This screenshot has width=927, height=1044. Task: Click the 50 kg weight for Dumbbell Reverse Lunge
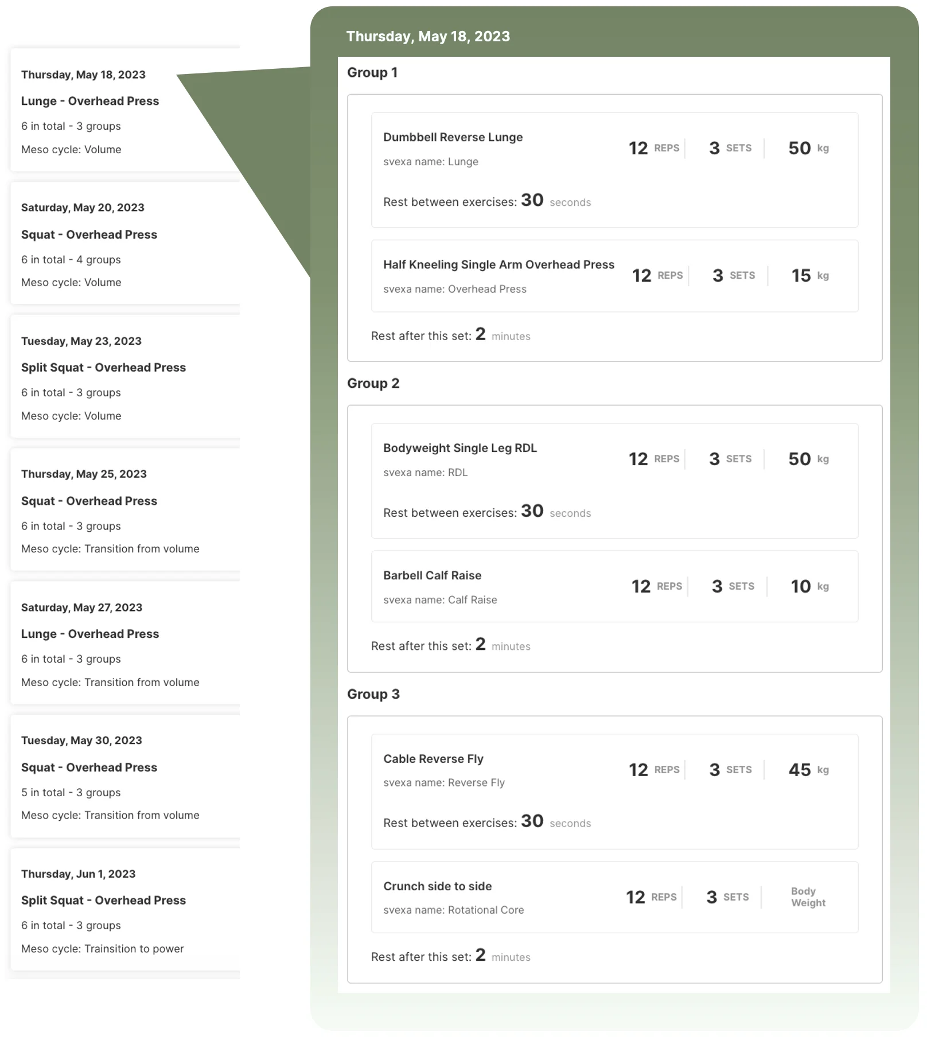[x=808, y=148]
